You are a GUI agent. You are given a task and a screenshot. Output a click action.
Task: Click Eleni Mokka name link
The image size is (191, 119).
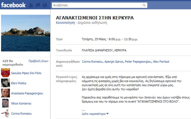pos(19,83)
